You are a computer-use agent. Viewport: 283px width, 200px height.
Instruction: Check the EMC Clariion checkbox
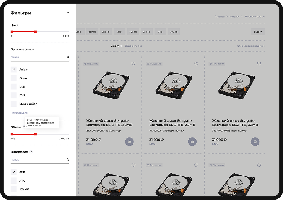14,104
